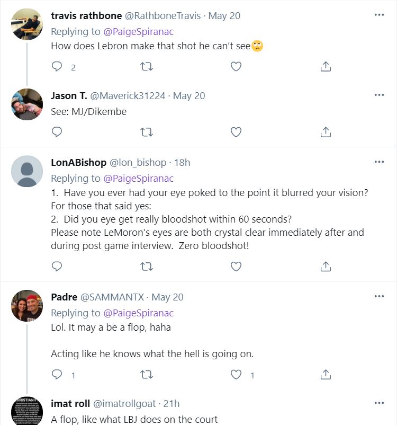Click LonABishop's default gray avatar
Viewport: 397px width, 425px height.
coord(27,171)
